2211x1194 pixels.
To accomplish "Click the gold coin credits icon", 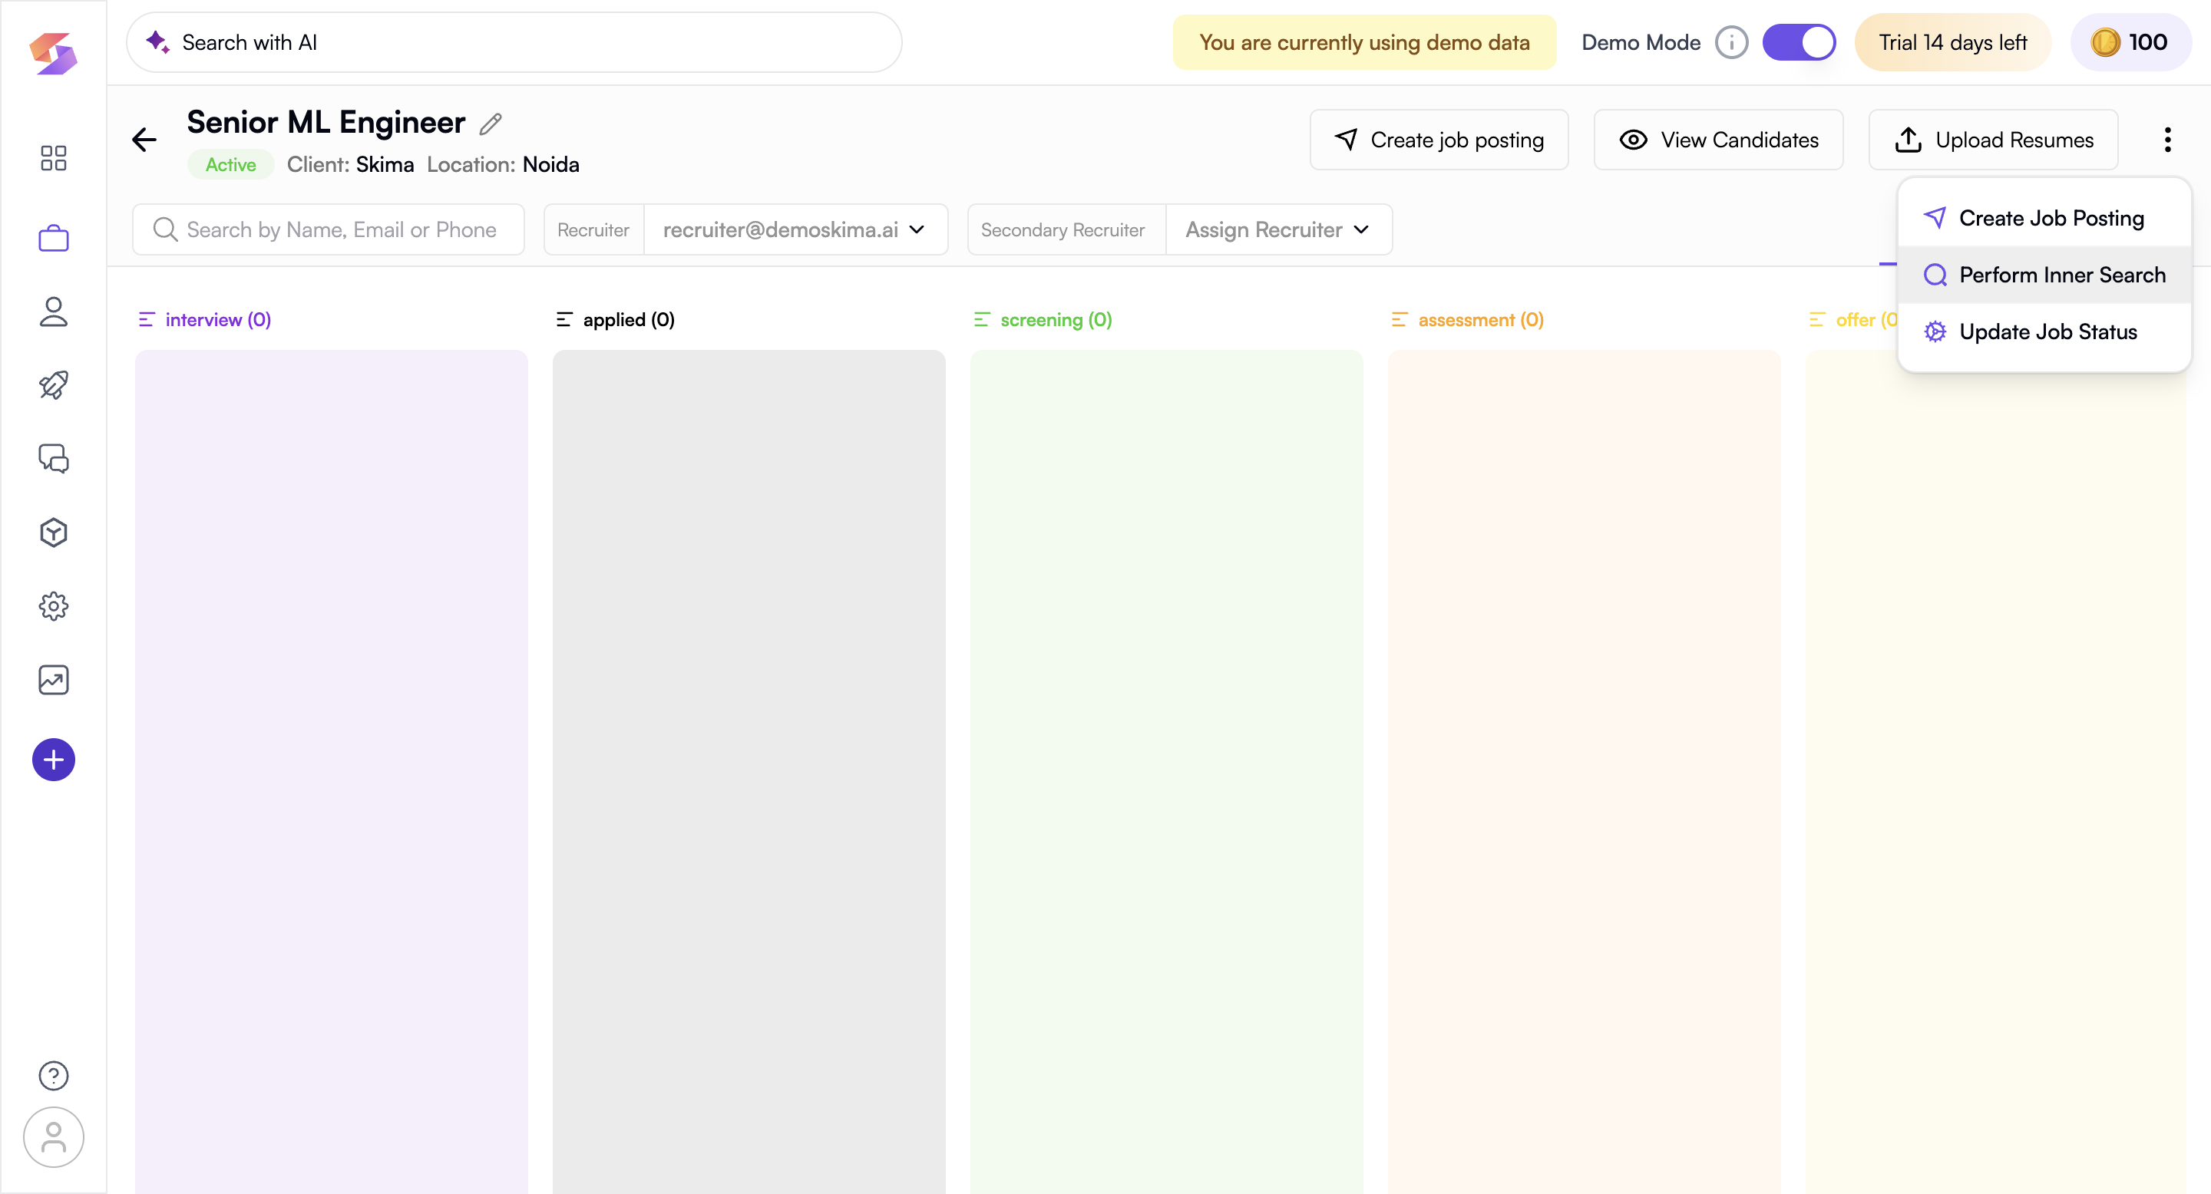I will click(x=2104, y=42).
